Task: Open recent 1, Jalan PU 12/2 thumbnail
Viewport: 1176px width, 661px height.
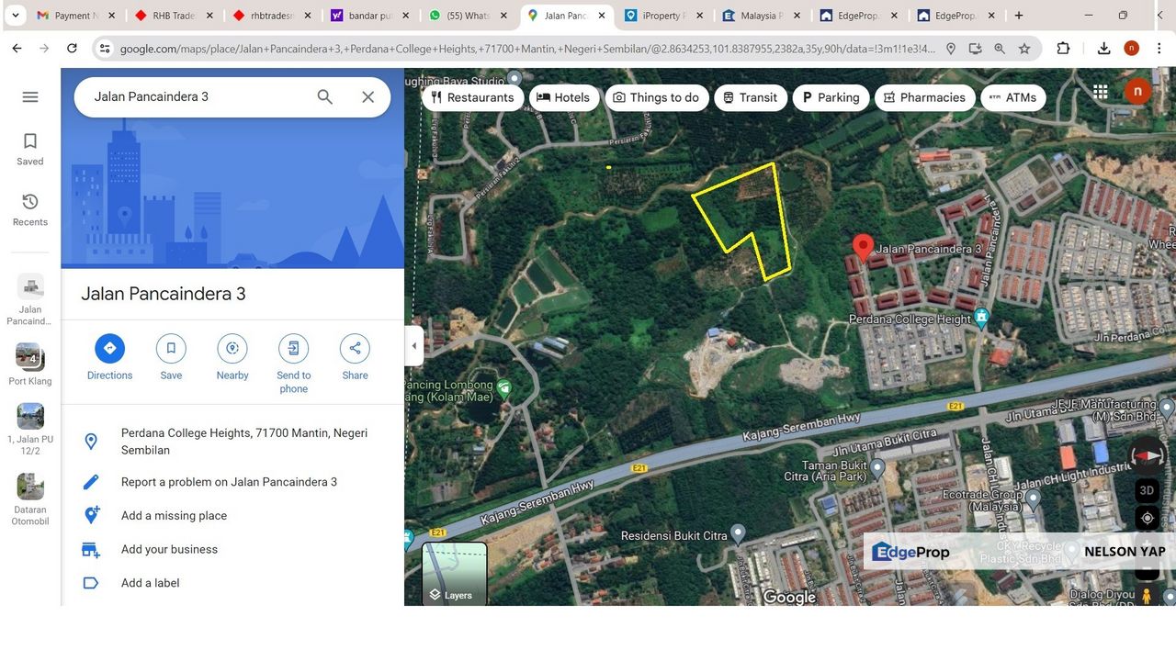Action: (x=30, y=430)
